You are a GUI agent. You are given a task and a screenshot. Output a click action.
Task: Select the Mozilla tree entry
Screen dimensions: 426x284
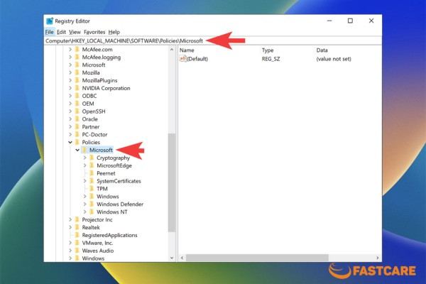click(x=91, y=72)
